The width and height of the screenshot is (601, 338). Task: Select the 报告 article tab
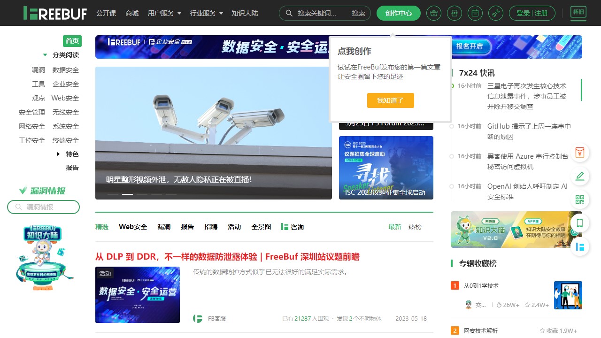[x=187, y=227]
